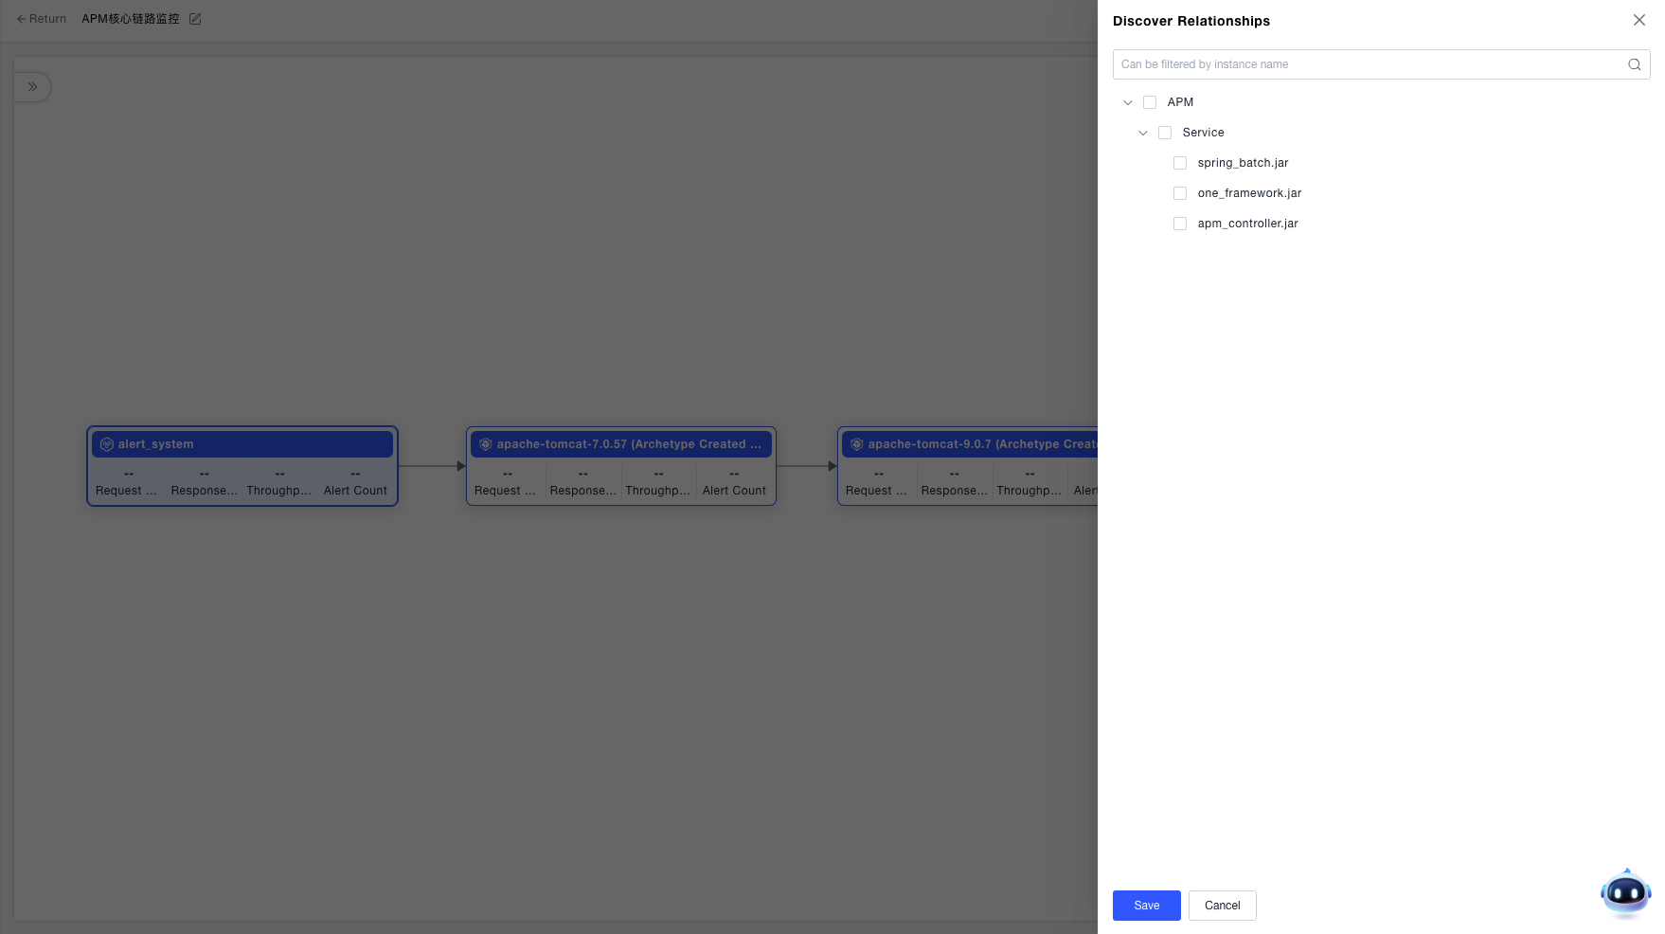The height and width of the screenshot is (934, 1665).
Task: Collapse the APM tree node
Action: [x=1128, y=102]
